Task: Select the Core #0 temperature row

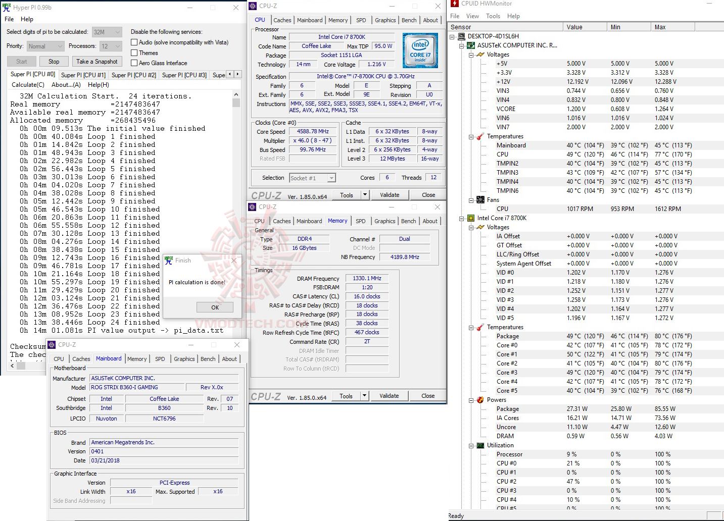Action: tap(585, 345)
